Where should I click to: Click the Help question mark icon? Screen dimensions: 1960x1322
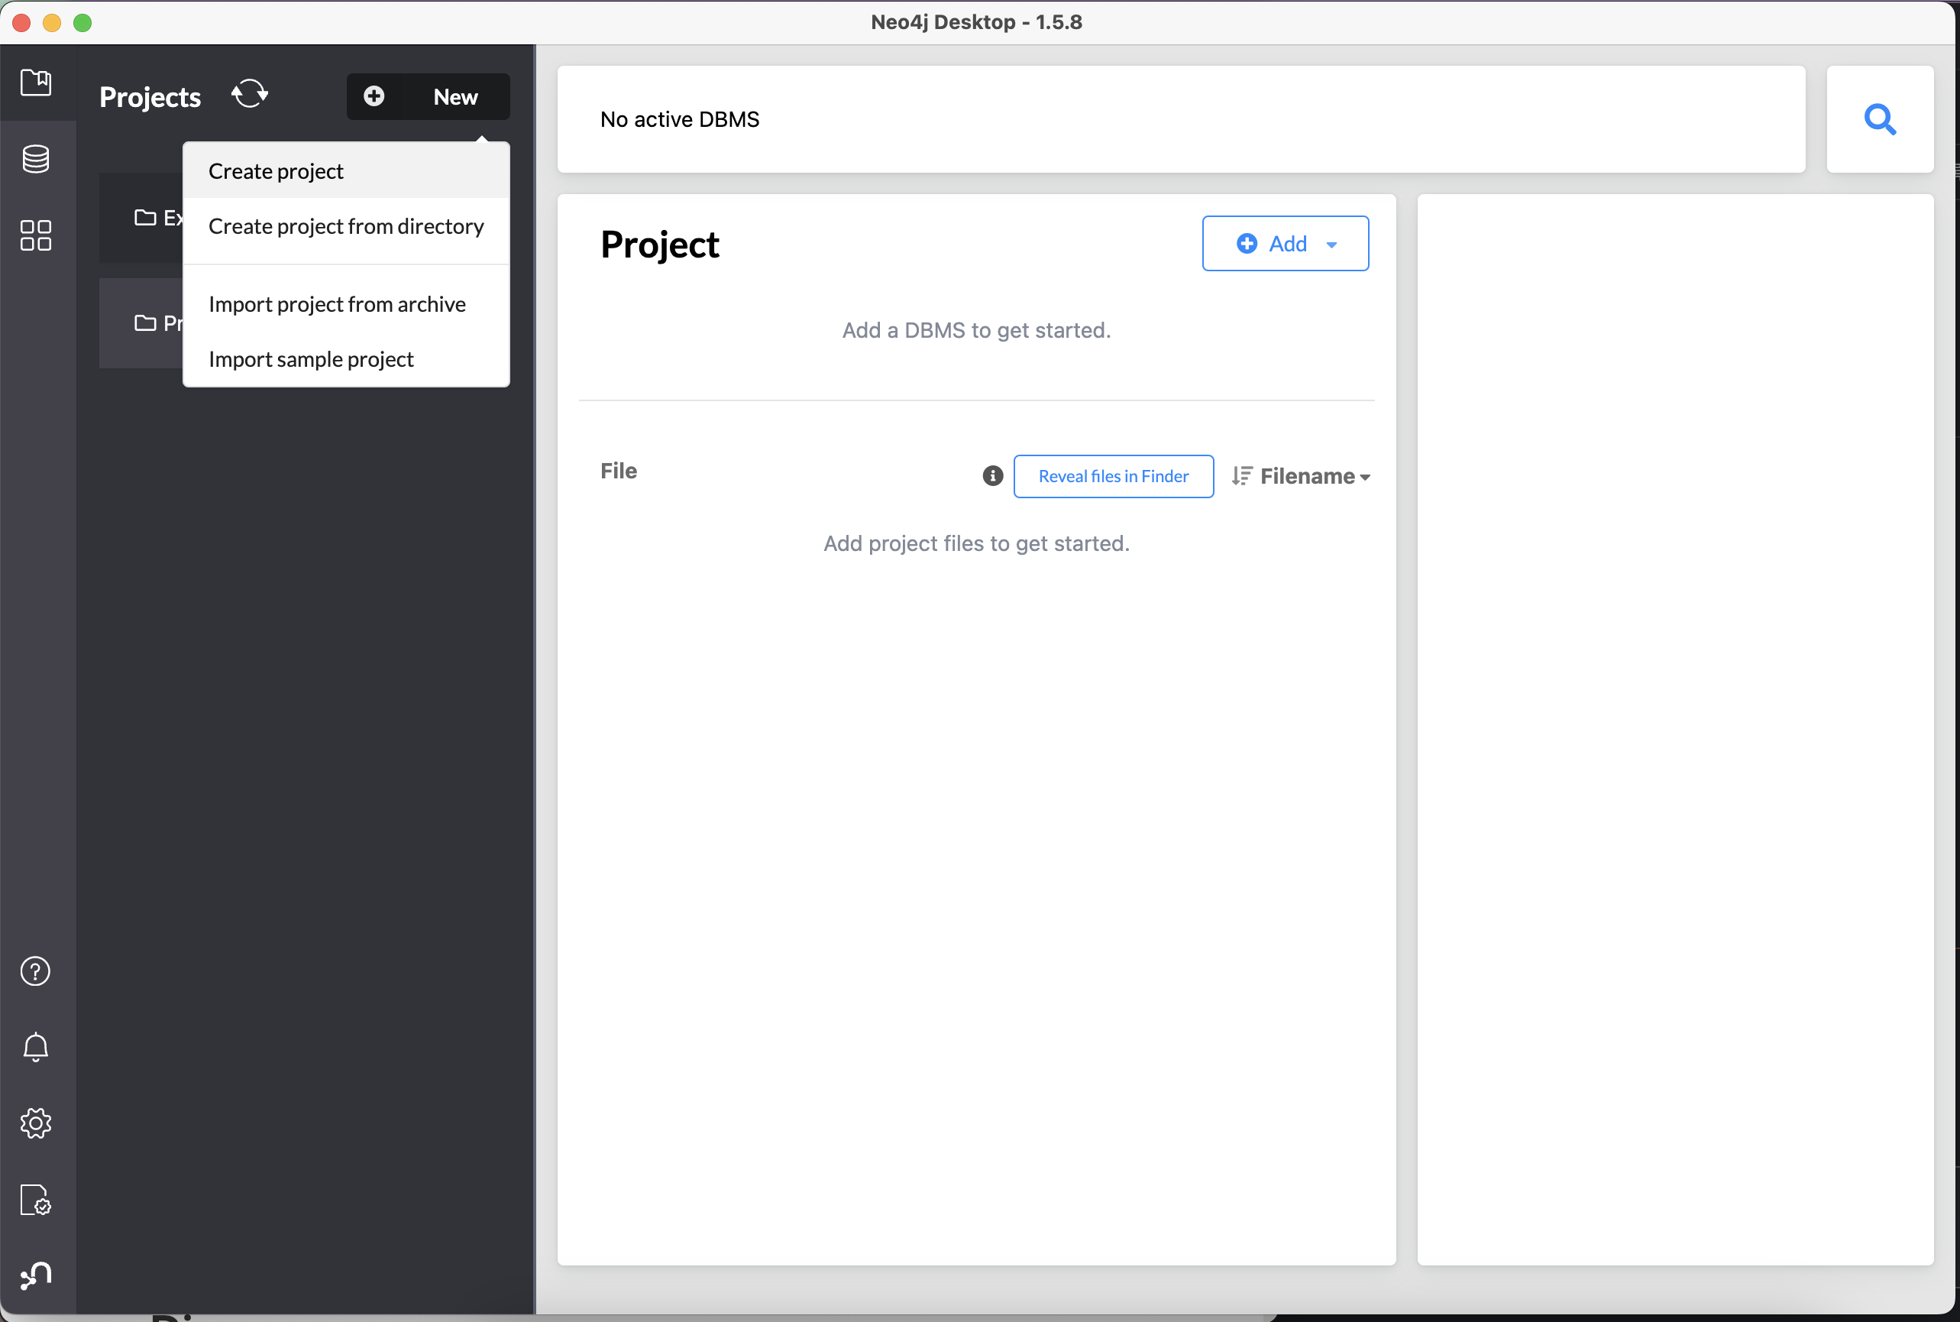tap(35, 971)
